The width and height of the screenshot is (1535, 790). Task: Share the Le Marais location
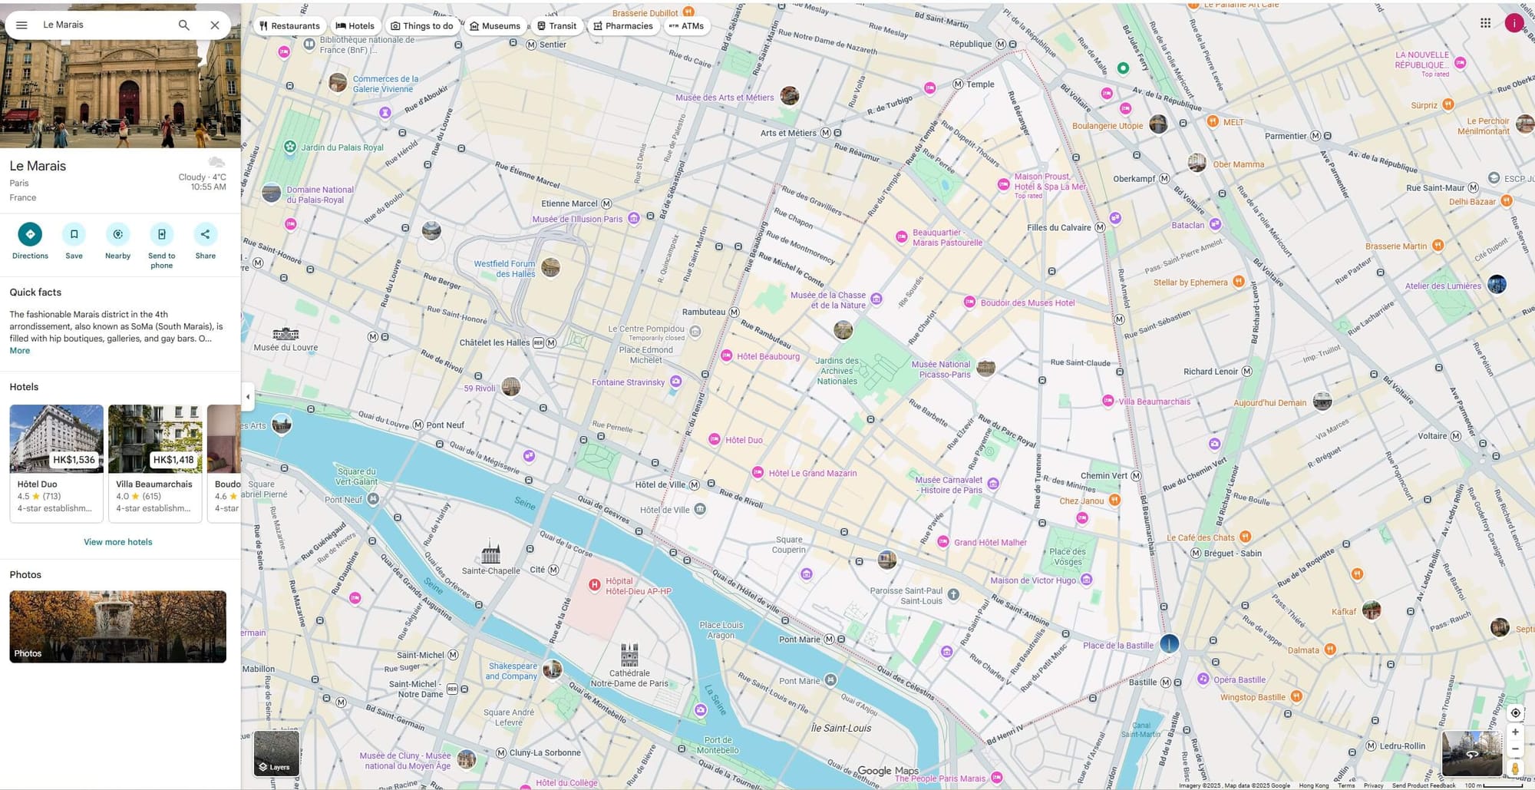(205, 235)
